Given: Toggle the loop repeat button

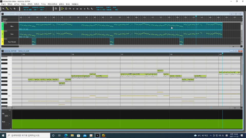Looking at the screenshot, I should click(70, 9).
